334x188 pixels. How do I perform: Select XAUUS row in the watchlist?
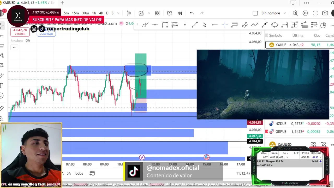pos(300,45)
